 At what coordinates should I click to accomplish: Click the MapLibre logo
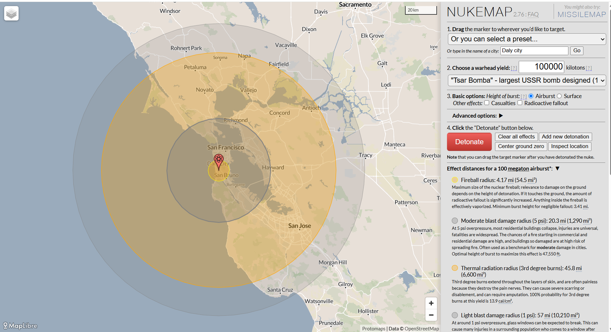pyautogui.click(x=20, y=326)
